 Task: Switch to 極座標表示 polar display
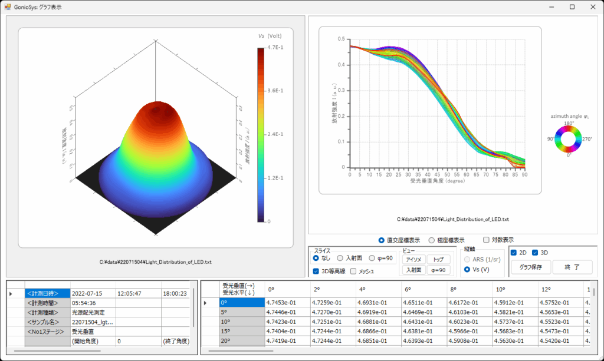tap(432, 240)
